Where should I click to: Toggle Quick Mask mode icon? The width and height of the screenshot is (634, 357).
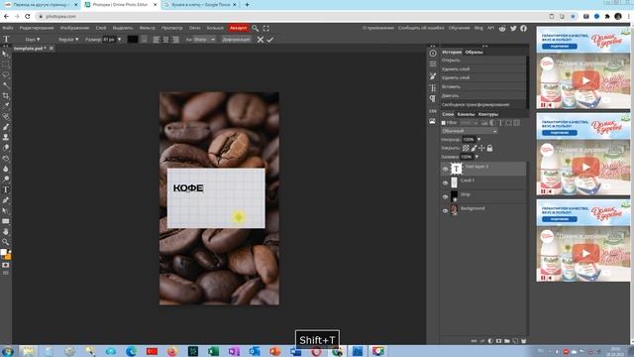[6, 265]
